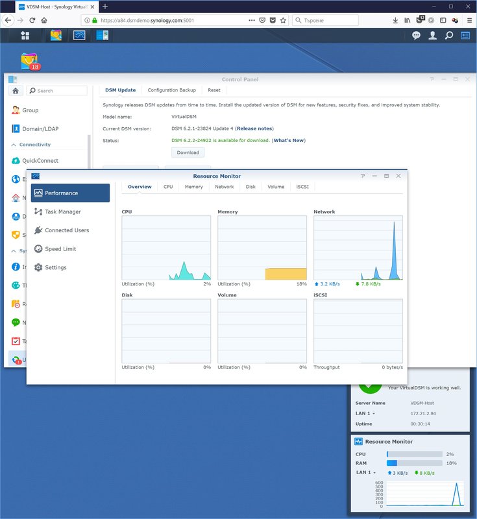Image resolution: width=477 pixels, height=519 pixels.
Task: Open Package Center in the DSM taskbar
Action: pyautogui.click(x=56, y=35)
